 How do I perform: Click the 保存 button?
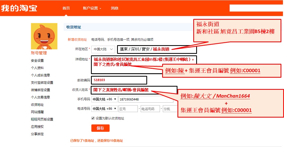(100, 128)
